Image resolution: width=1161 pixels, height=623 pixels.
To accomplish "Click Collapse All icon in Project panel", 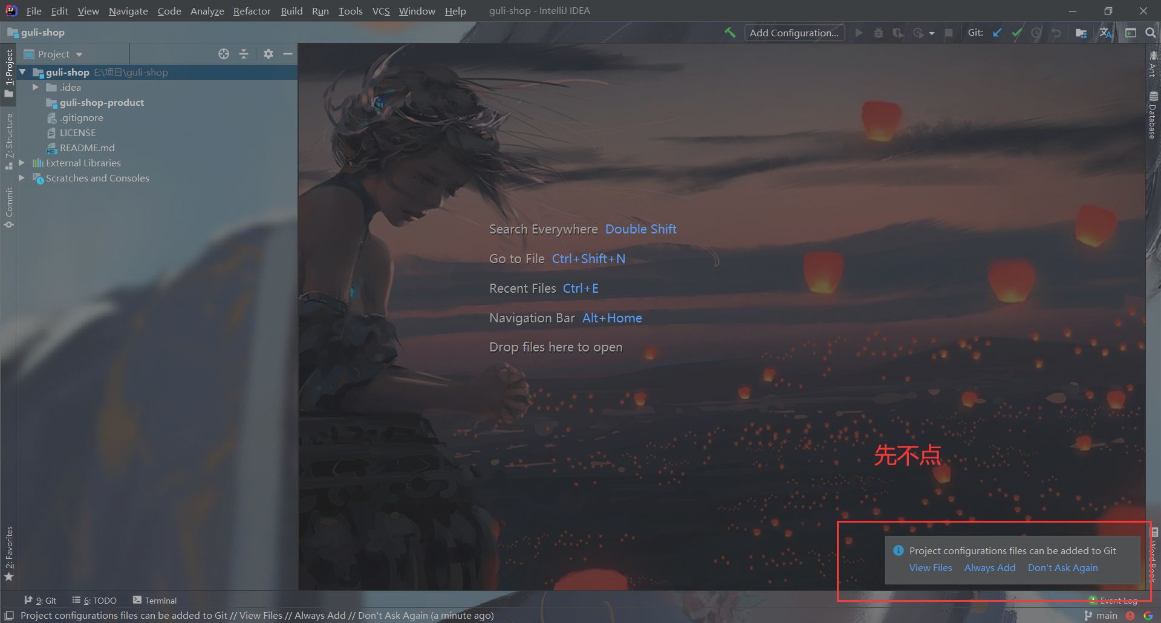I will point(244,54).
